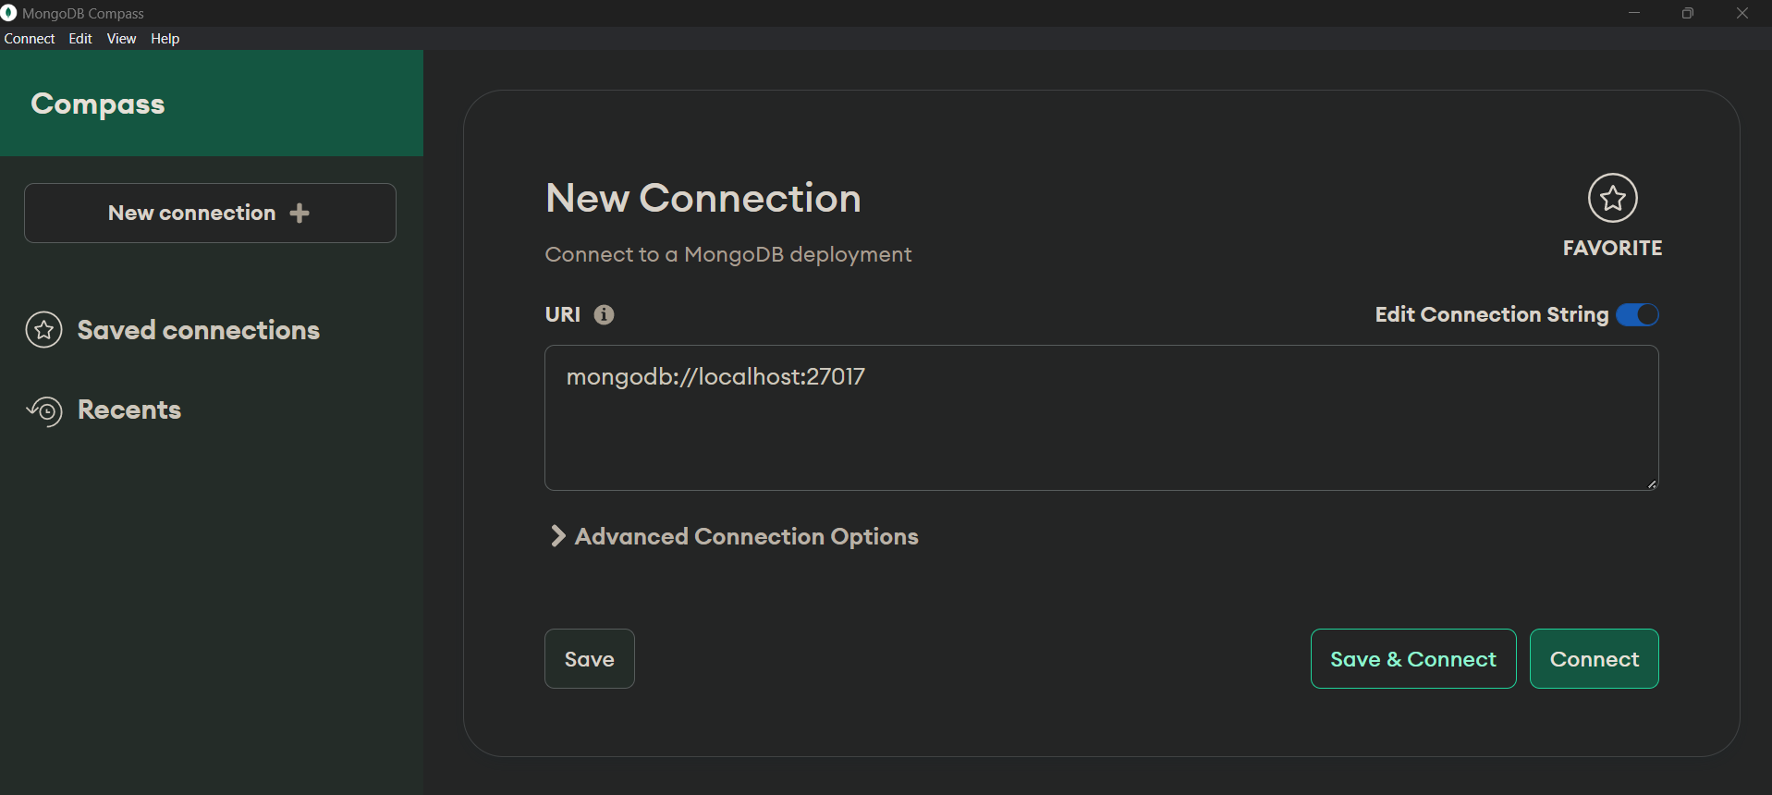This screenshot has height=795, width=1772.
Task: Click the New Connection heading
Action: 703,198
